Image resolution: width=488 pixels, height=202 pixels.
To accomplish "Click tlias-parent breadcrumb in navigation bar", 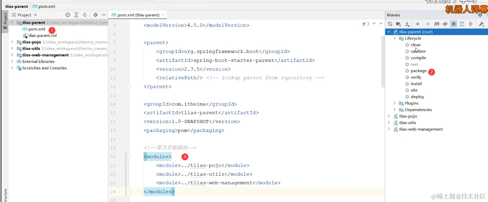I will click(16, 6).
